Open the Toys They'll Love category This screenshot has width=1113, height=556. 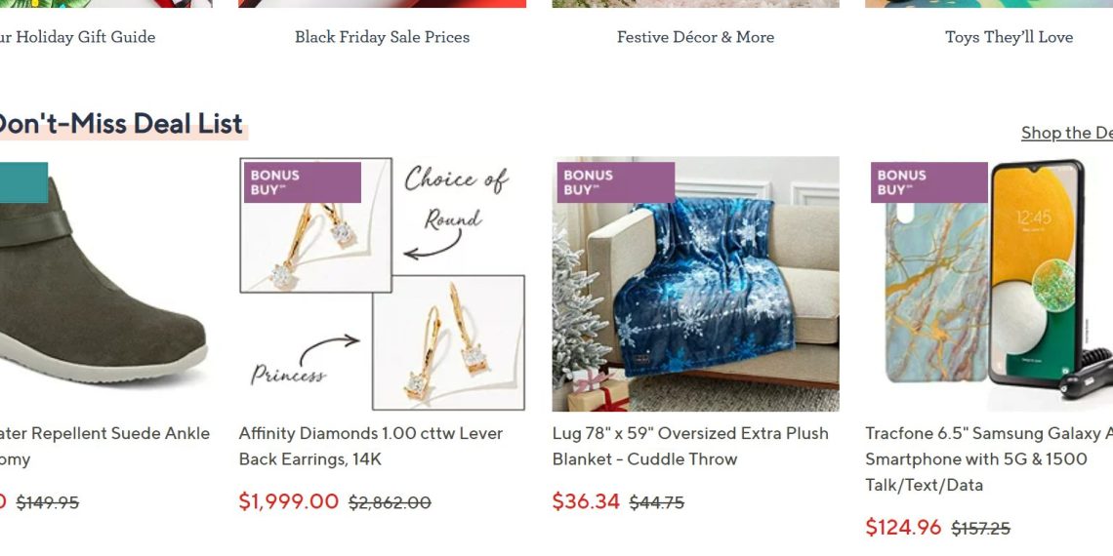(1009, 37)
